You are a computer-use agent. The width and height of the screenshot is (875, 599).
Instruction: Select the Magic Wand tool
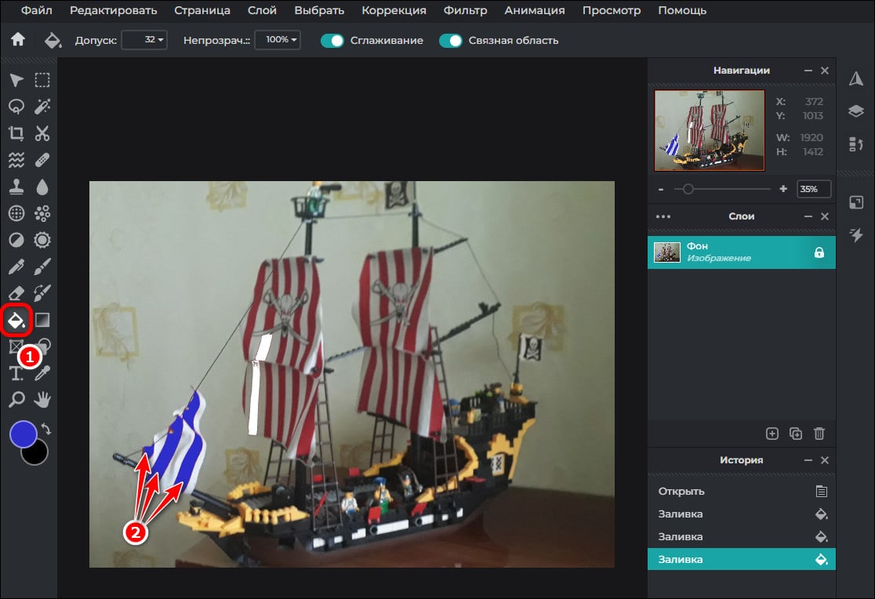[42, 106]
